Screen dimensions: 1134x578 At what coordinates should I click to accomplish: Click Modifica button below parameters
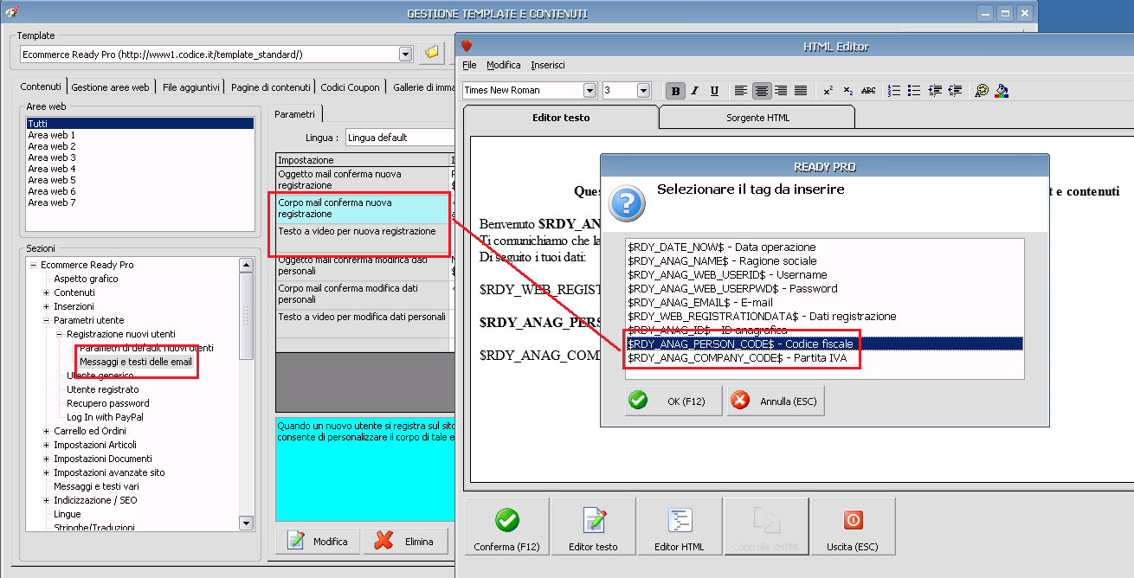tap(318, 542)
